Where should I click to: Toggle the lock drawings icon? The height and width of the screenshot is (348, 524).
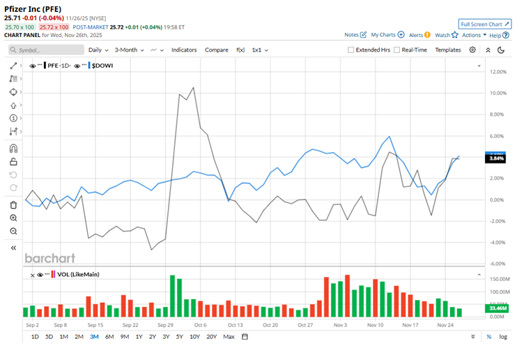point(13,162)
